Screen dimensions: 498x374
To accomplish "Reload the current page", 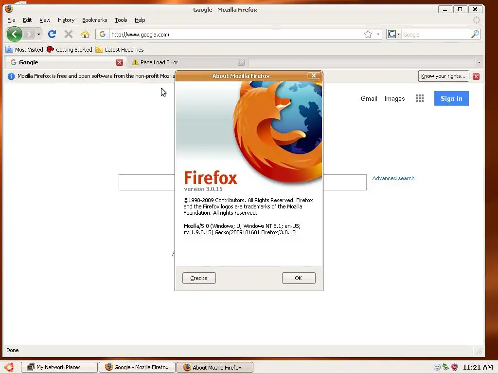I will [52, 34].
